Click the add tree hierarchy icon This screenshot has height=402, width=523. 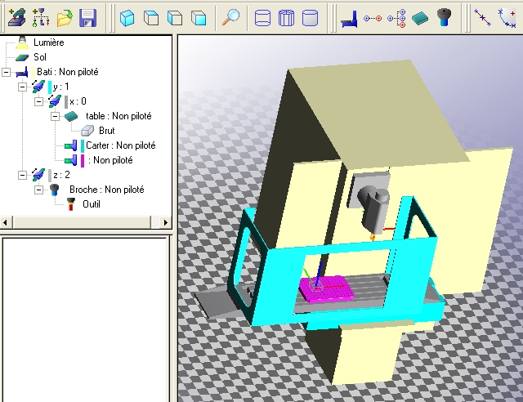point(41,17)
